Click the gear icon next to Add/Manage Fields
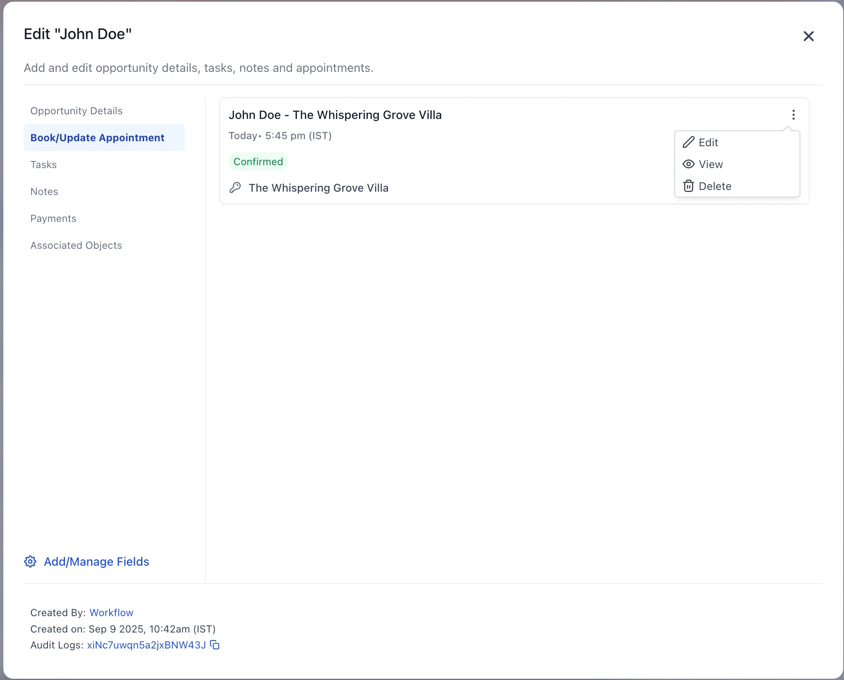This screenshot has width=844, height=680. coord(30,561)
